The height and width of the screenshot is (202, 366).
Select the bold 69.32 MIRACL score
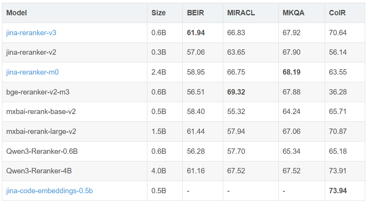pos(236,92)
